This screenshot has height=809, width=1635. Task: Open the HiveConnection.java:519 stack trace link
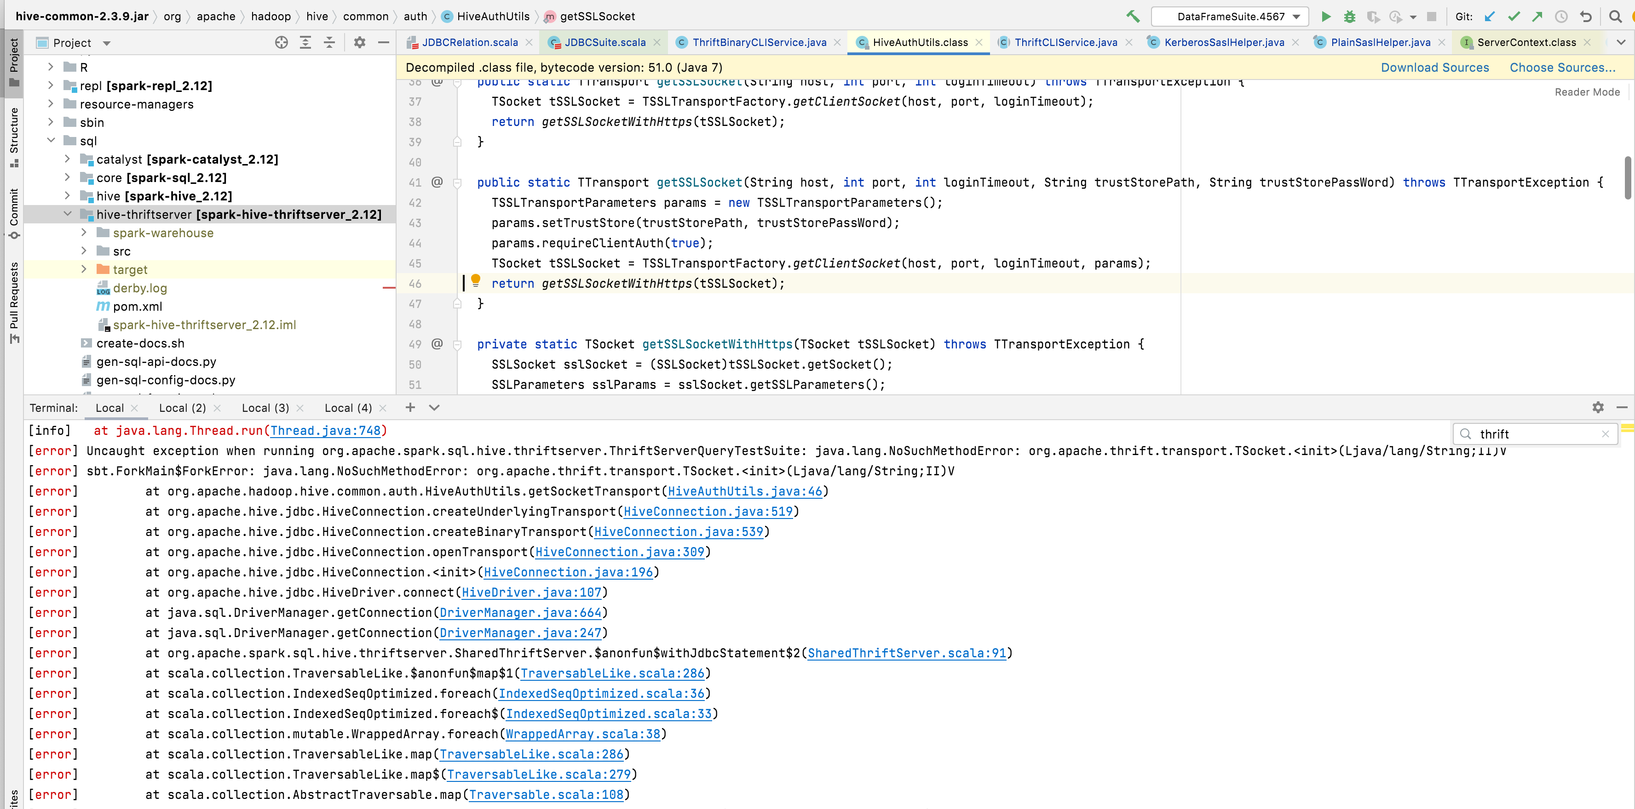tap(708, 511)
